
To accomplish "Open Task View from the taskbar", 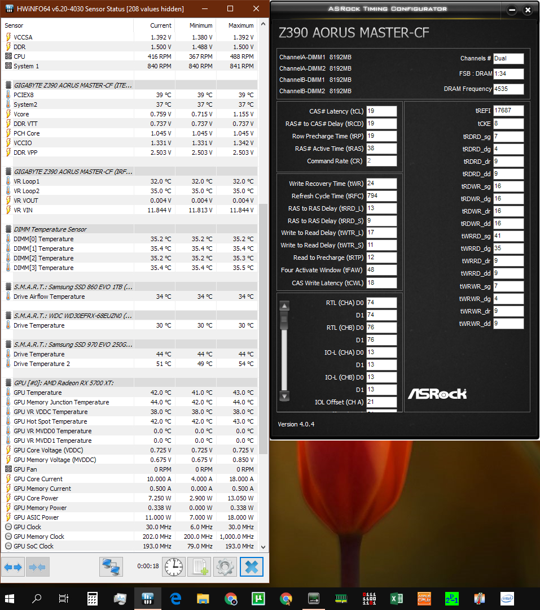I will [63, 598].
